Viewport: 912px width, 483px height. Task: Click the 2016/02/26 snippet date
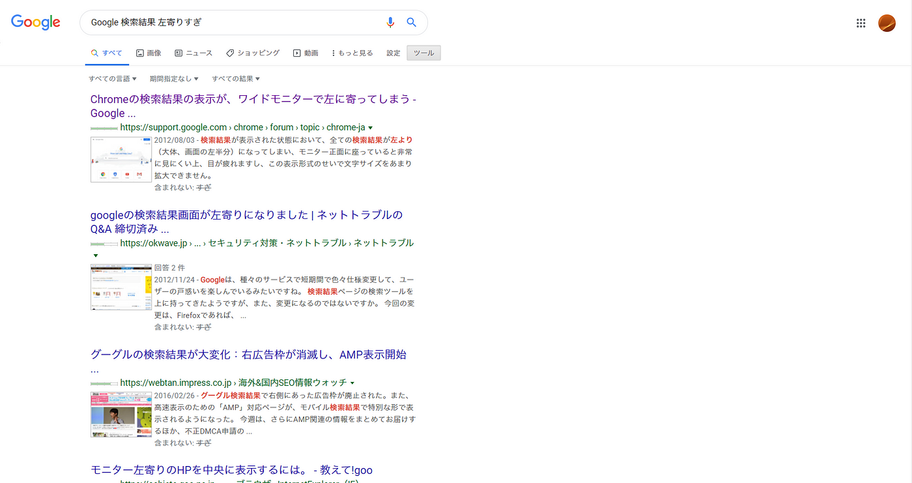[173, 396]
